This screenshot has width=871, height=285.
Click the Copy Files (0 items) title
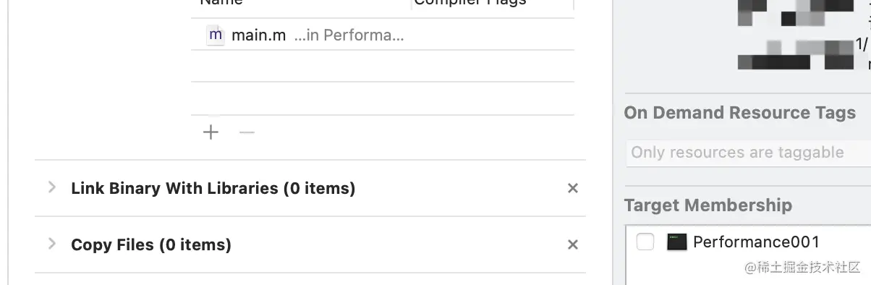(x=151, y=244)
